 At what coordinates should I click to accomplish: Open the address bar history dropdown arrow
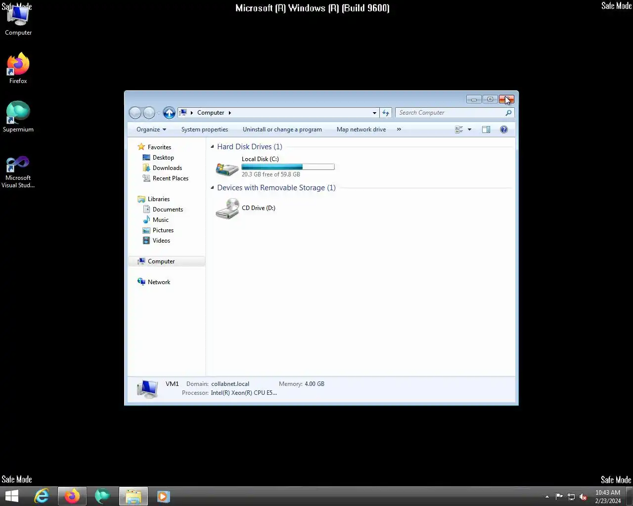click(374, 113)
